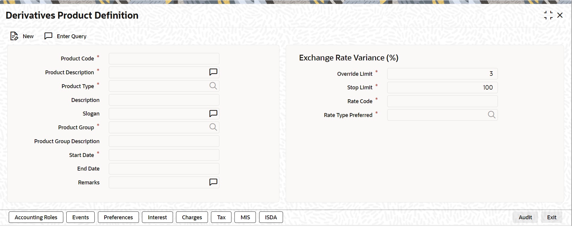This screenshot has width=572, height=231.
Task: Open the Product Type lookup search icon
Action: point(213,86)
